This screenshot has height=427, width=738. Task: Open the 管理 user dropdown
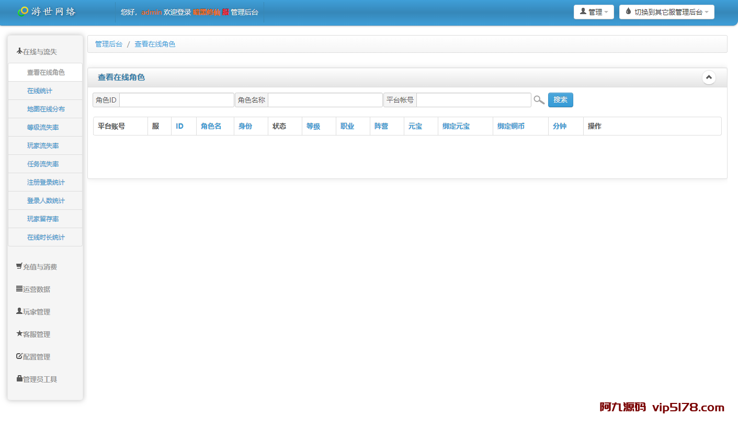pyautogui.click(x=594, y=12)
